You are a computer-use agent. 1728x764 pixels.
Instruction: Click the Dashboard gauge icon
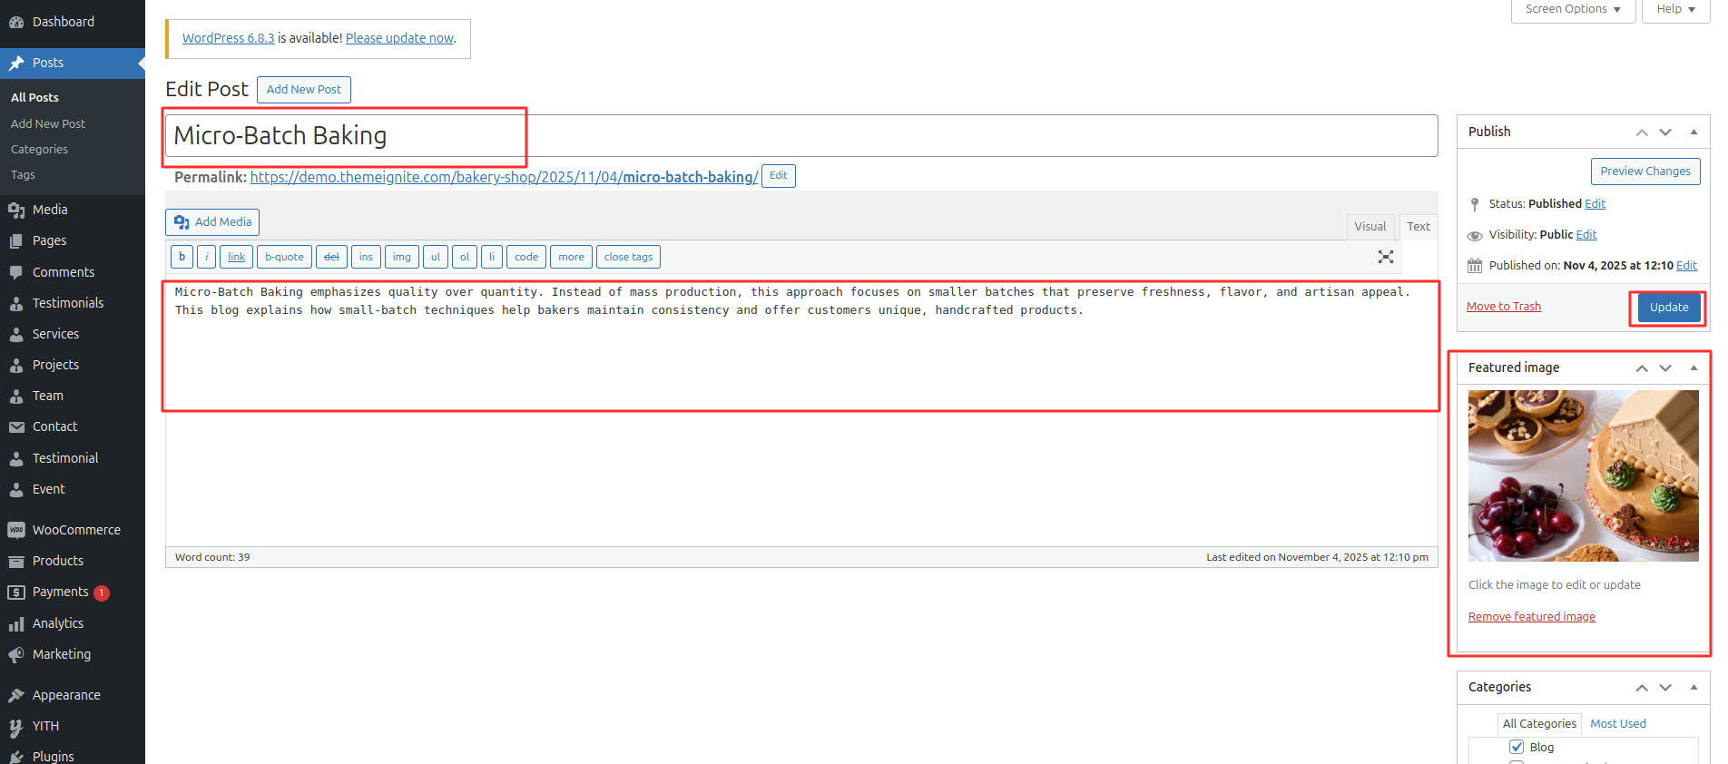pos(16,22)
